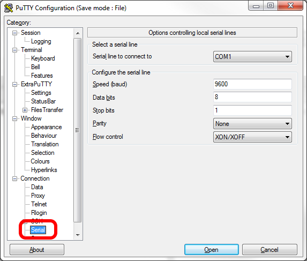Viewport: 307px width, 261px height.
Task: Click the PuTTY icon in title bar
Action: (9, 8)
